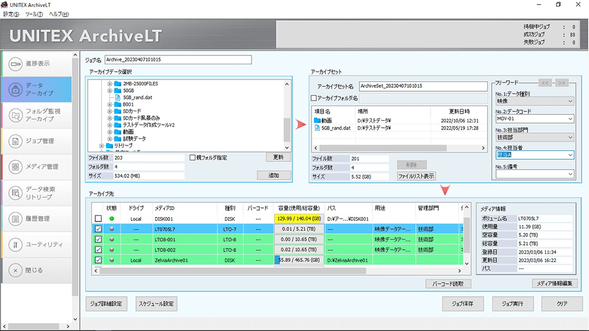
Task: Click the 更新 button
Action: point(279,157)
